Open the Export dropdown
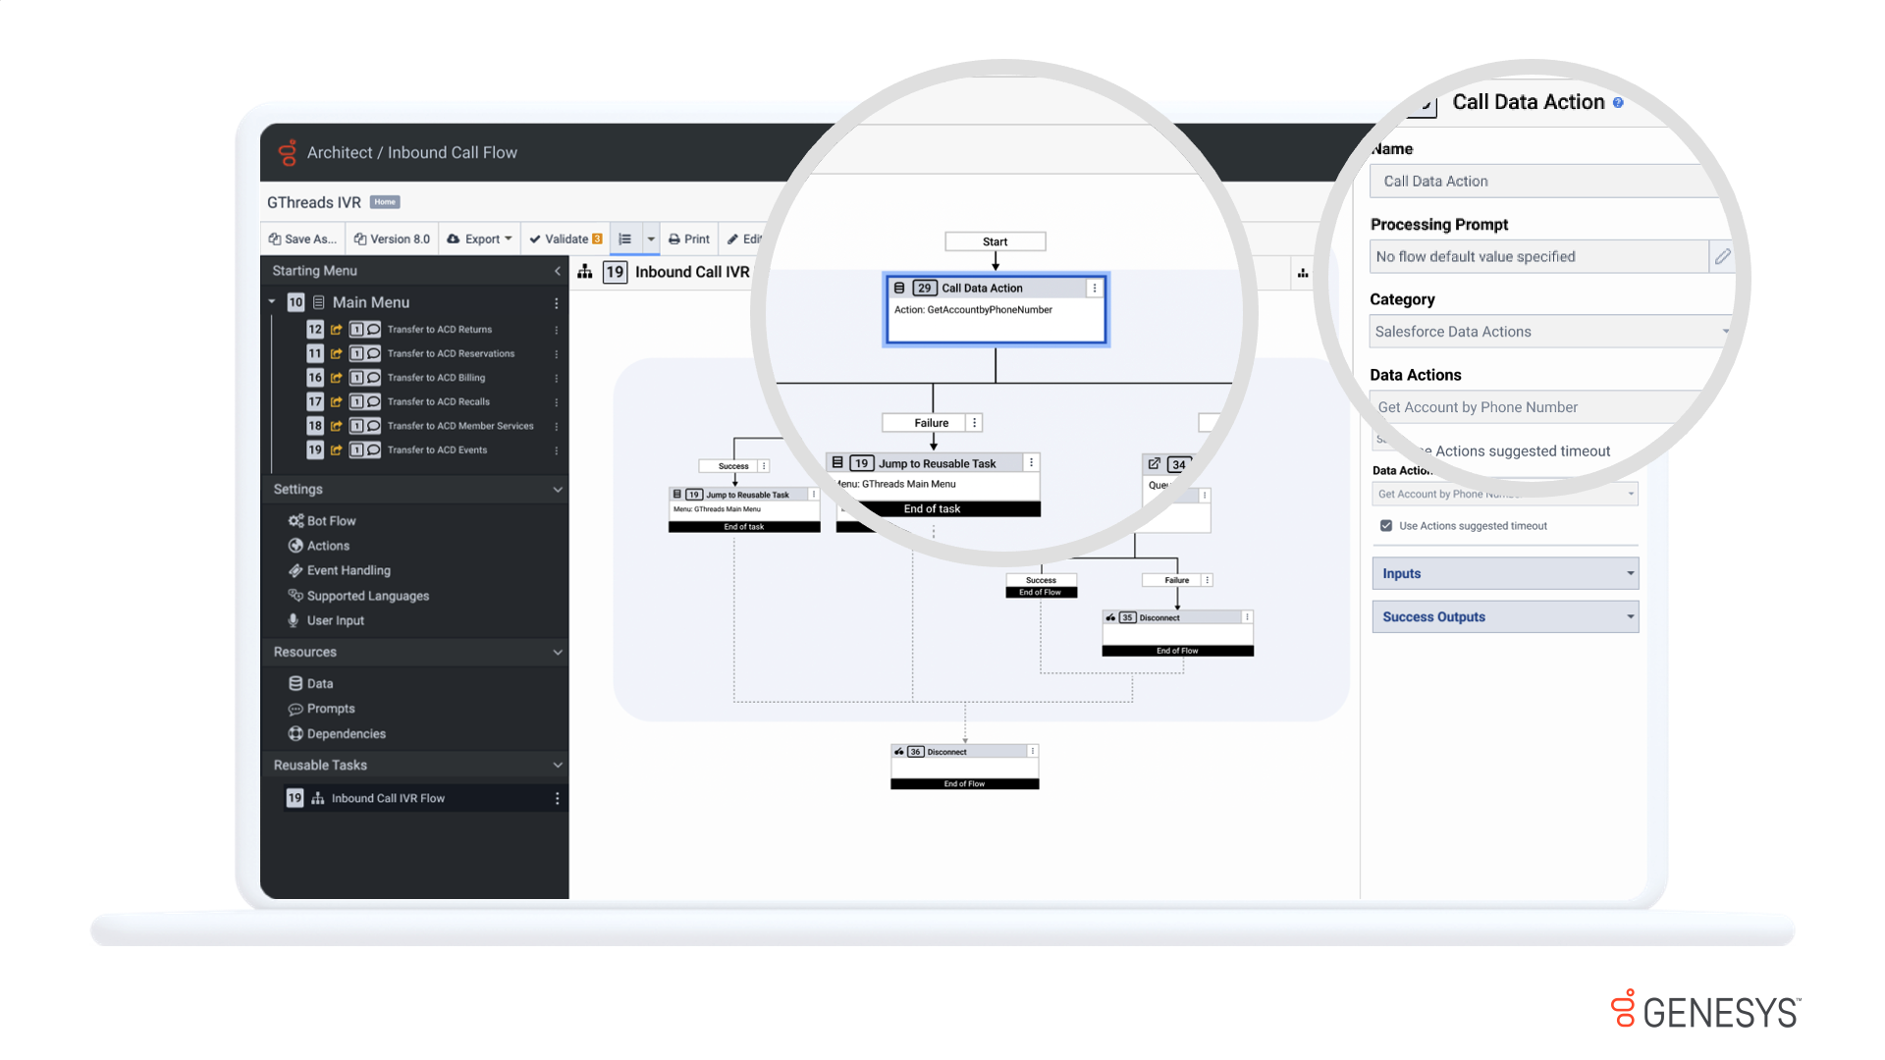This screenshot has height=1060, width=1885. pyautogui.click(x=479, y=238)
